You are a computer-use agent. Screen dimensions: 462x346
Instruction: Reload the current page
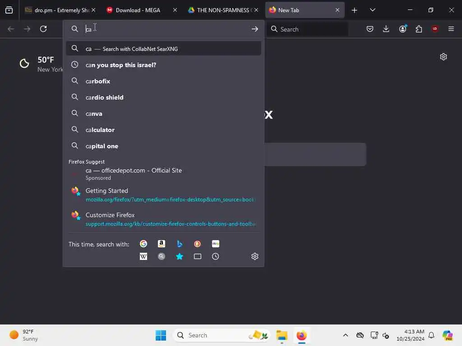[x=43, y=29]
